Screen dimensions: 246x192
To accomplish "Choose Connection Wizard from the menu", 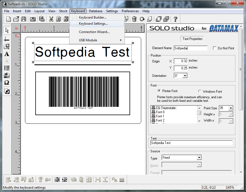I will pos(97,32).
